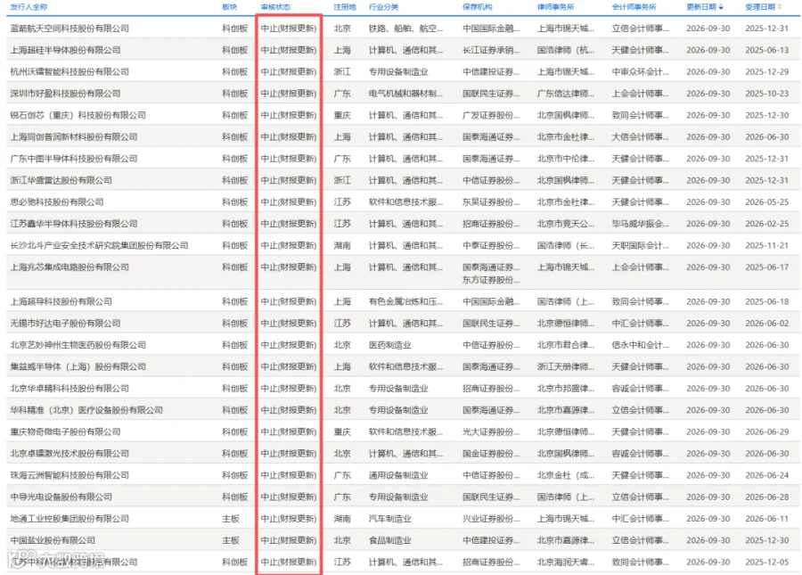Select 长沙北斗产业安全技术研究院集团股份有限公司
The width and height of the screenshot is (802, 575).
point(99,245)
